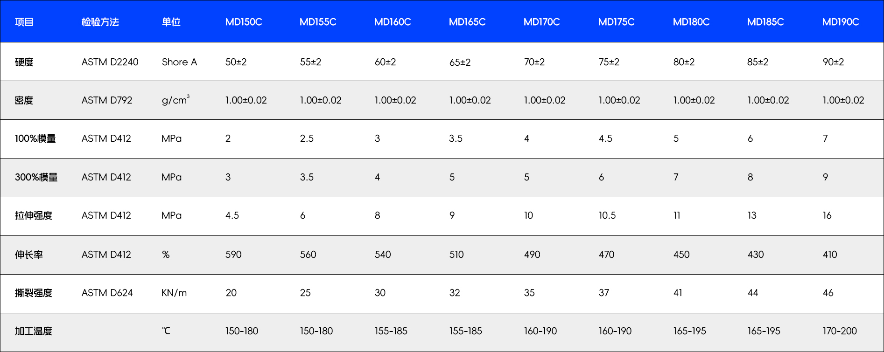Image resolution: width=884 pixels, height=352 pixels.
Task: Click the ASTM D2240 method cell
Action: click(x=110, y=62)
